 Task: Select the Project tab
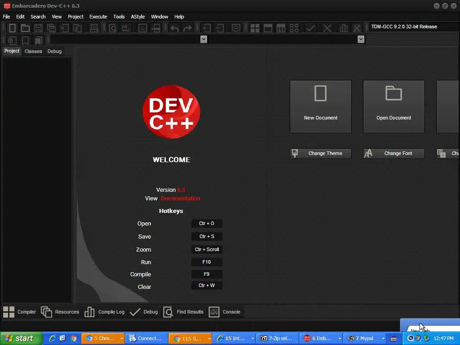coord(12,51)
